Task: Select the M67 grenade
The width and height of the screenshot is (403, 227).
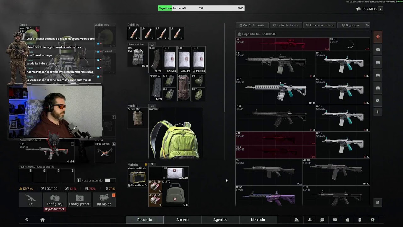Action: point(198,81)
